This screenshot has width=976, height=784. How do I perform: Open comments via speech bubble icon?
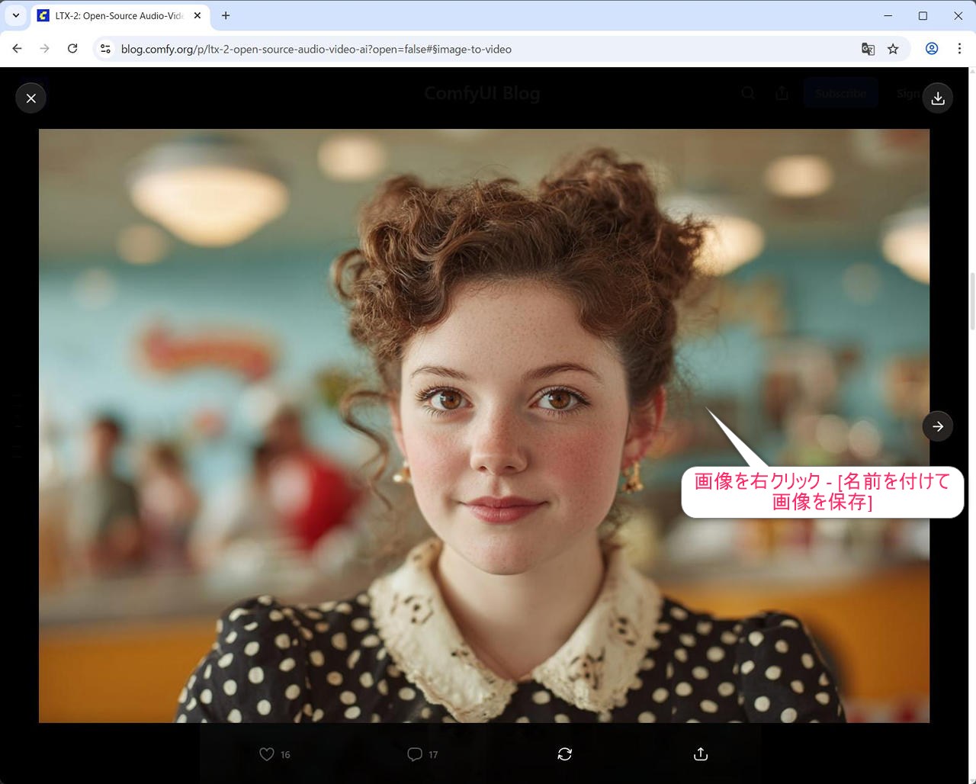(x=415, y=754)
